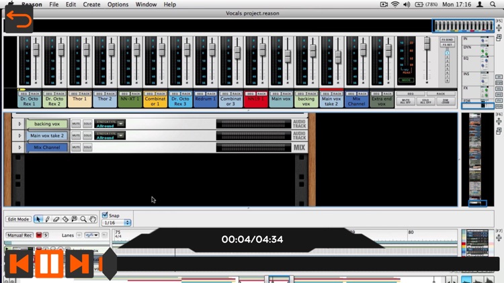
Task: Expand the backing vox device
Action: pos(19,124)
